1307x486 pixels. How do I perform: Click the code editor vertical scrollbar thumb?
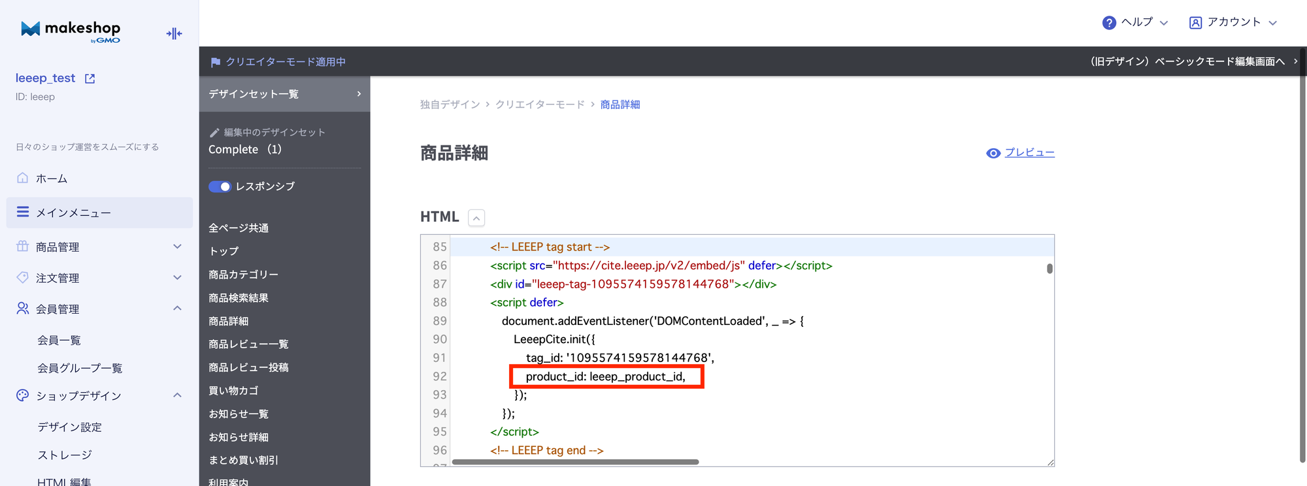pyautogui.click(x=1050, y=268)
